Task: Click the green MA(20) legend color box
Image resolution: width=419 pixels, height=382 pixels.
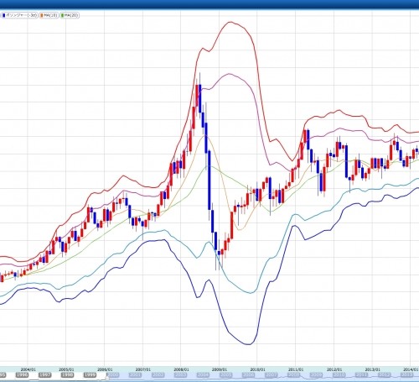Action: point(62,15)
